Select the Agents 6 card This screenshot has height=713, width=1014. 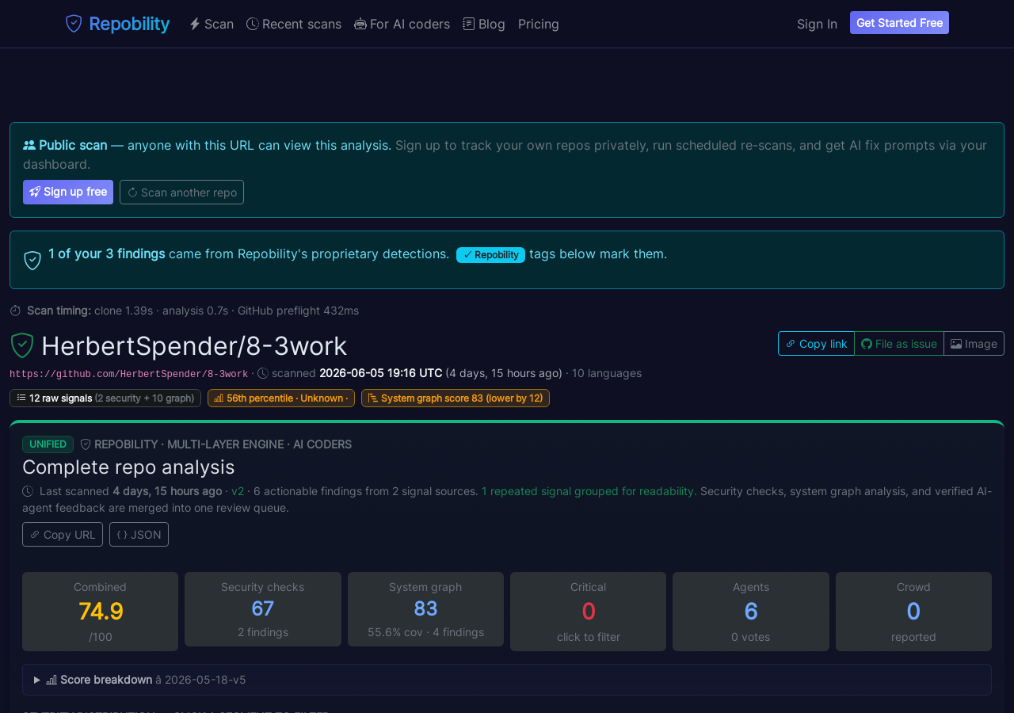(751, 612)
